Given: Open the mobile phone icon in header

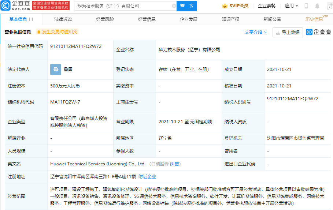Looking at the screenshot, I should (306, 6).
